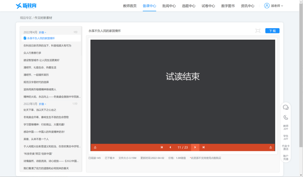Go to previous slide
Image resolution: width=303 pixels, height=177 pixels.
coord(170,147)
